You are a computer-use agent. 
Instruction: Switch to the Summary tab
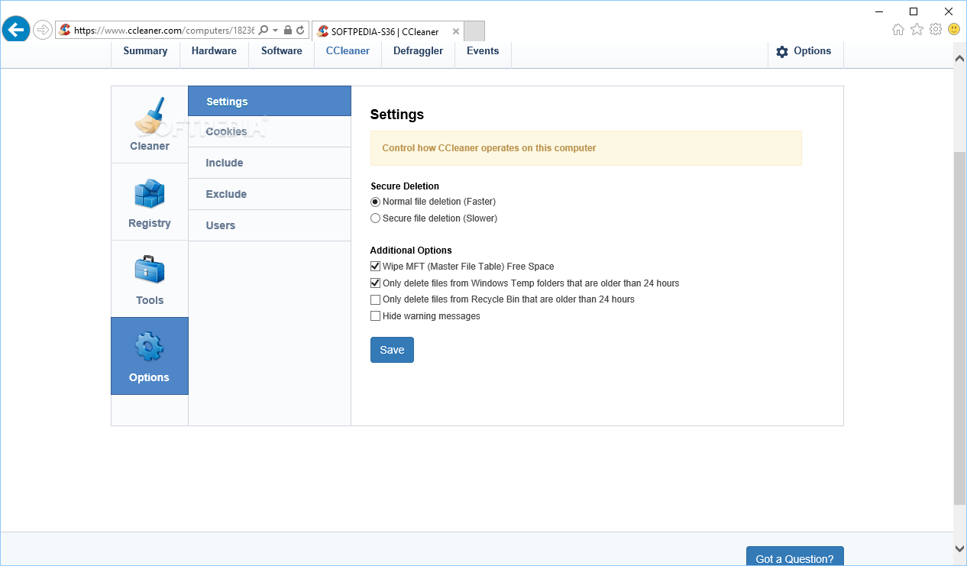point(145,51)
